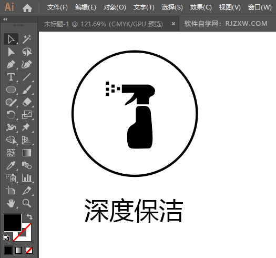Click the Illustrator Ai logo

9,7
